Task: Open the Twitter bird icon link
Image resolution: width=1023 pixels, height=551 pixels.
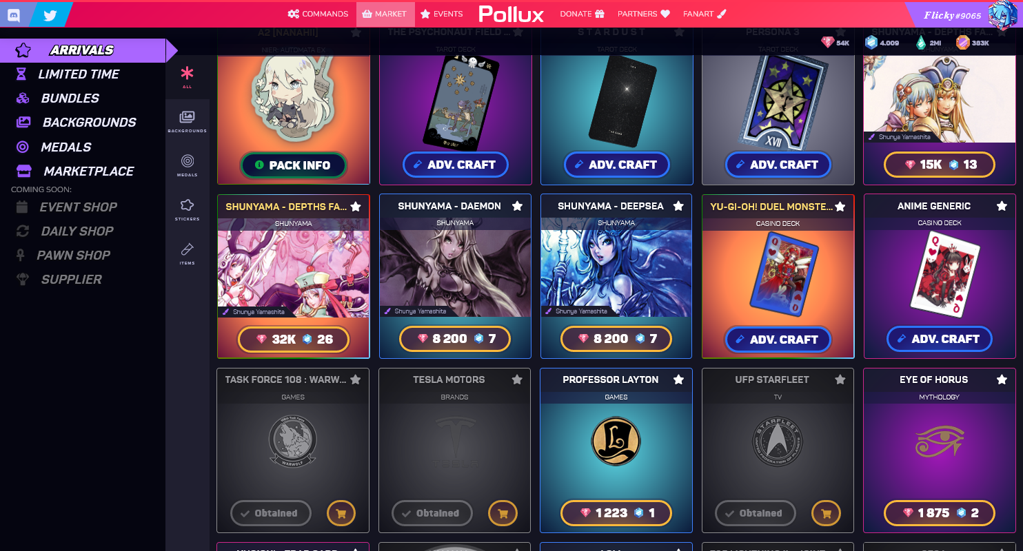Action: [x=50, y=14]
